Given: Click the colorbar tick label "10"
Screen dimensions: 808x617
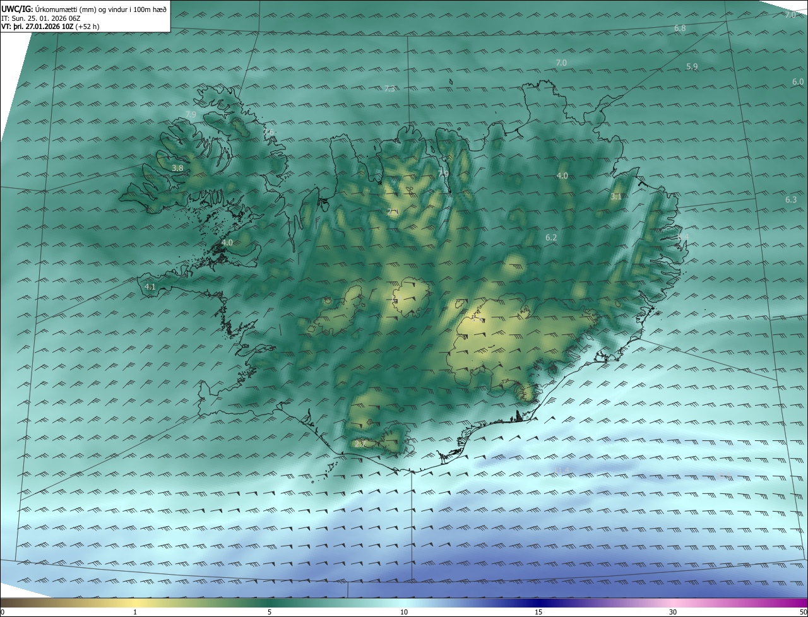Looking at the screenshot, I should click(x=404, y=612).
